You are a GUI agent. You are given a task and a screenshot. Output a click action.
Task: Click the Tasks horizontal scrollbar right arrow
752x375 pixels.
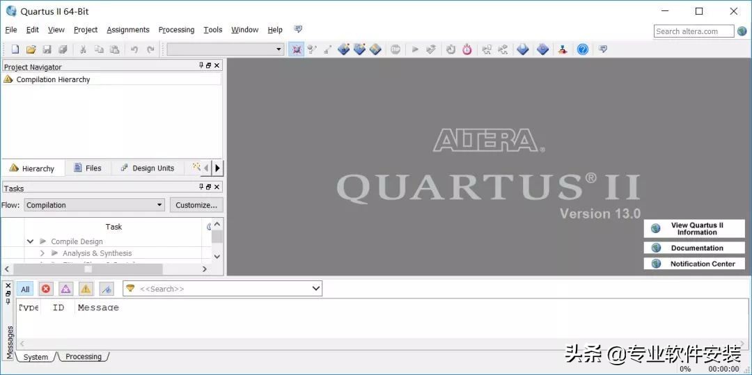coord(205,269)
